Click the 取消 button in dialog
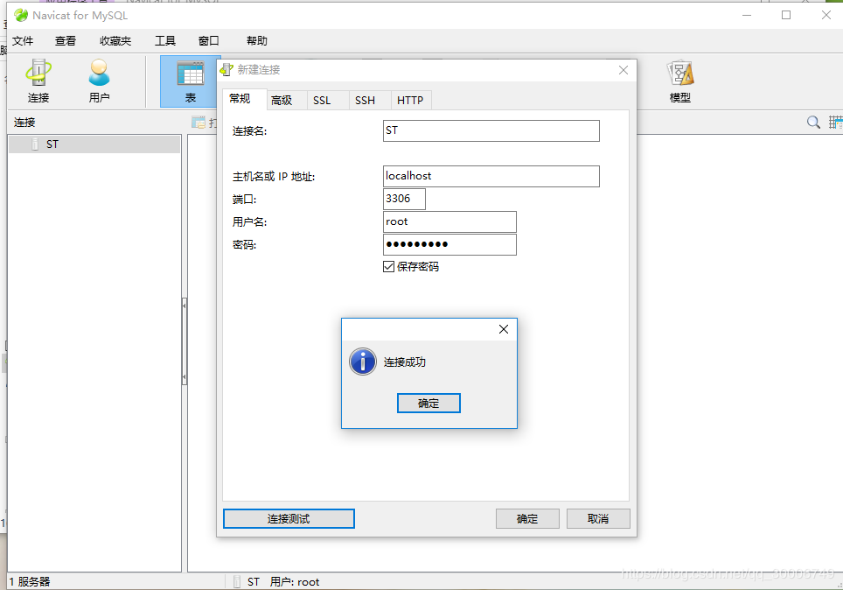Screen dimensions: 843x590 point(598,519)
